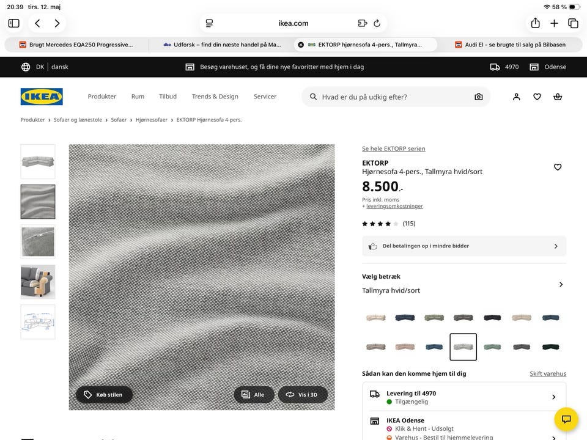Choose the green cover swatch in first row
Image resolution: width=587 pixels, height=440 pixels.
[434, 318]
